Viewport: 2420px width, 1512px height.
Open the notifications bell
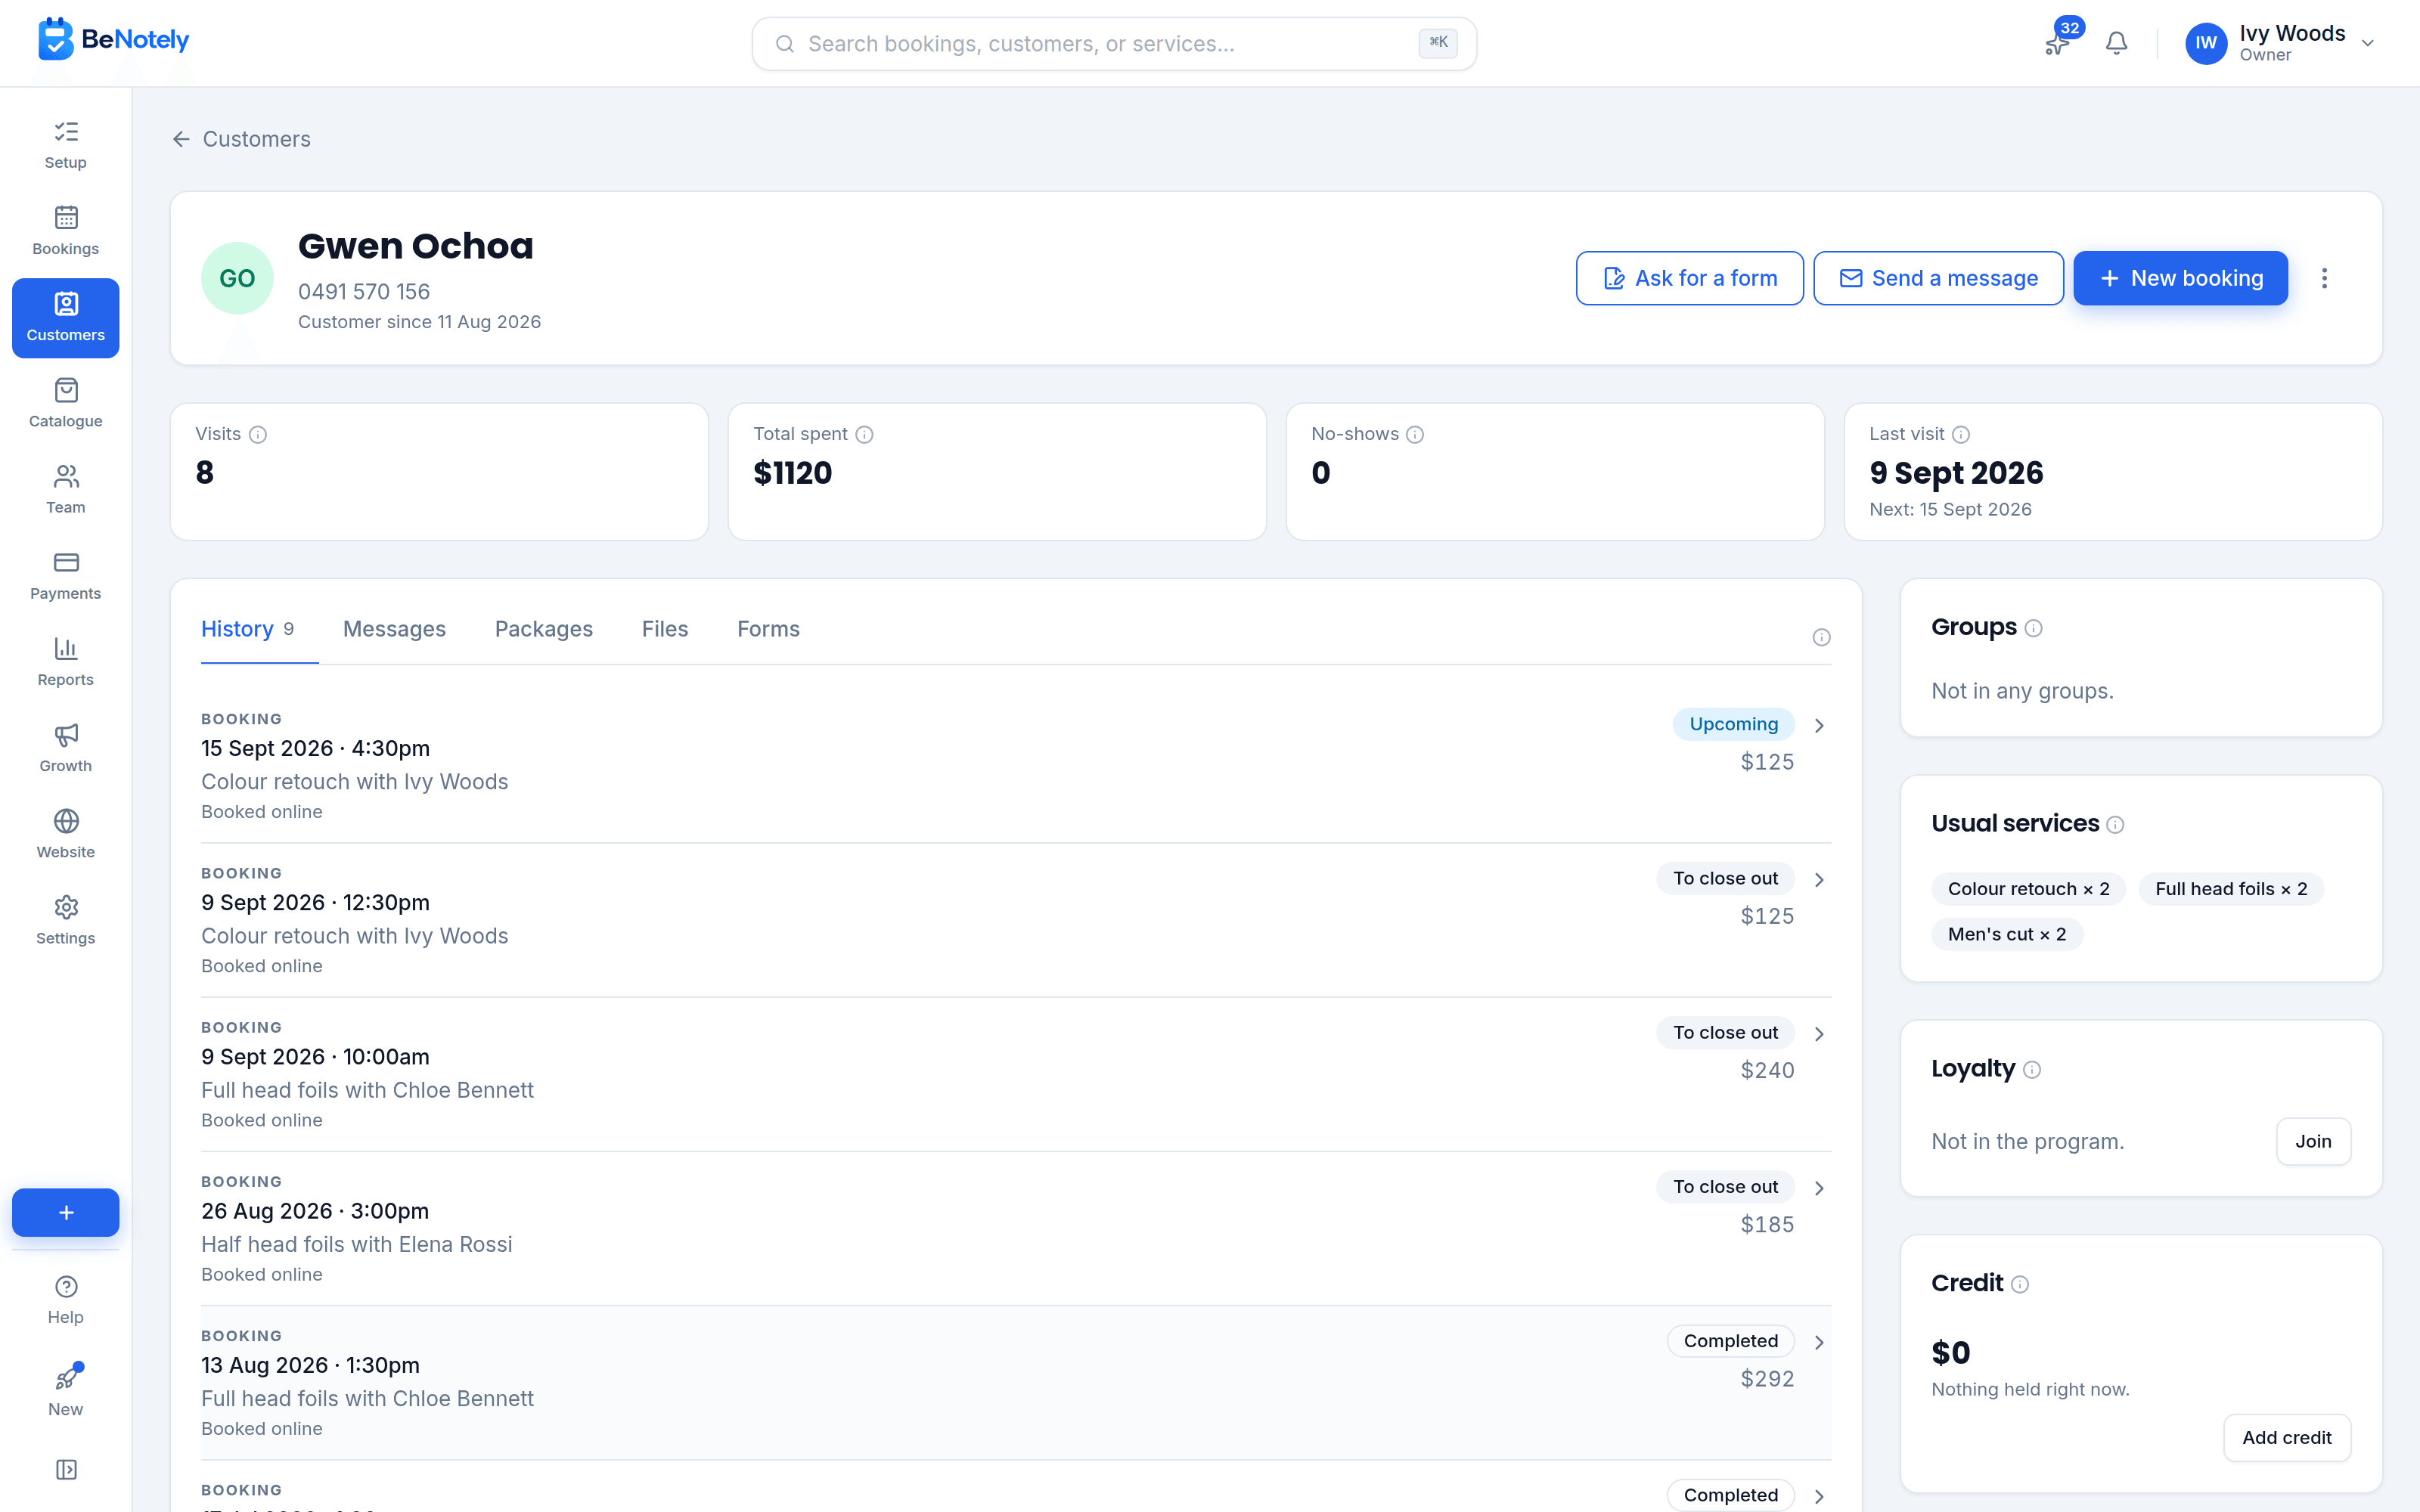click(2116, 43)
